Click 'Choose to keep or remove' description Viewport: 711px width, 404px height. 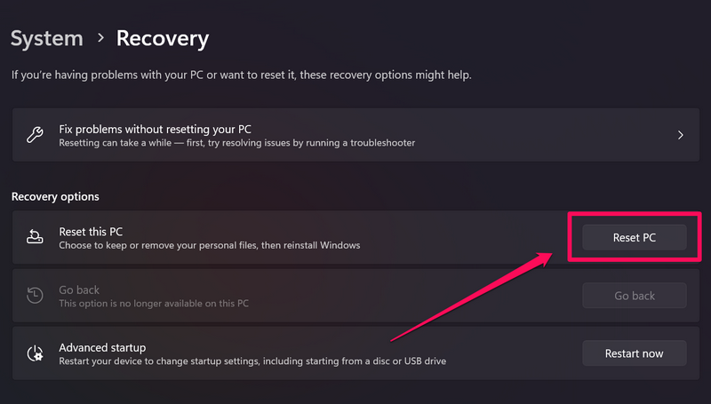[209, 245]
